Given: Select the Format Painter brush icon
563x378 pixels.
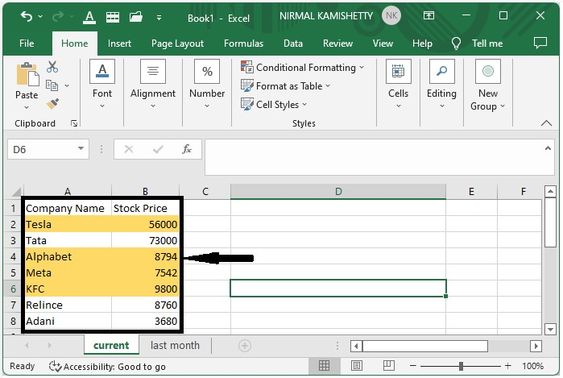Looking at the screenshot, I should [x=52, y=104].
